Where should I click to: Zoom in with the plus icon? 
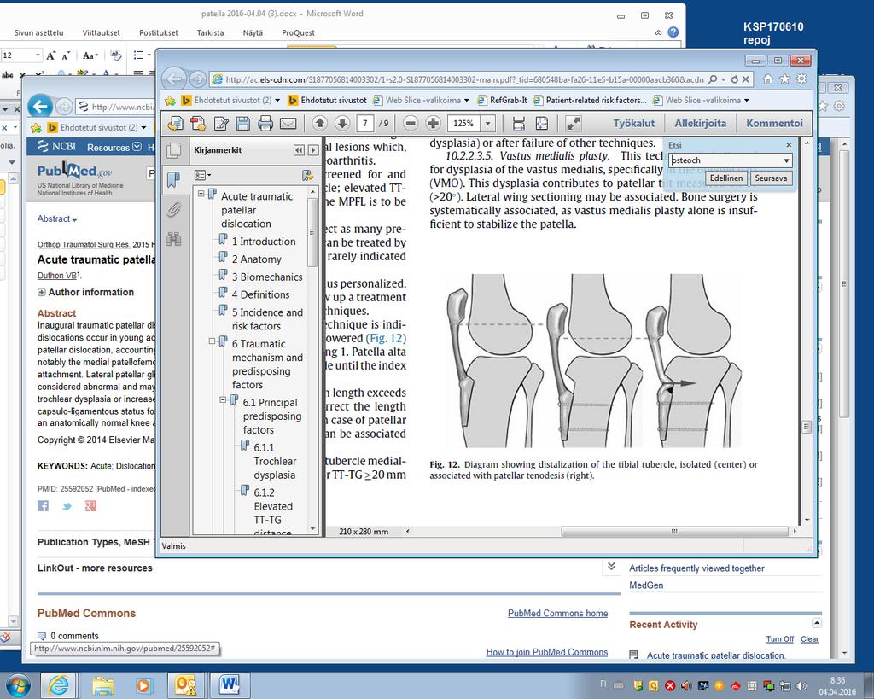point(433,123)
